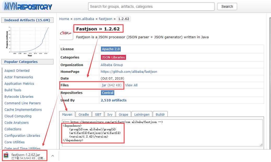
Task: Select the Maven tab
Action: point(67,114)
